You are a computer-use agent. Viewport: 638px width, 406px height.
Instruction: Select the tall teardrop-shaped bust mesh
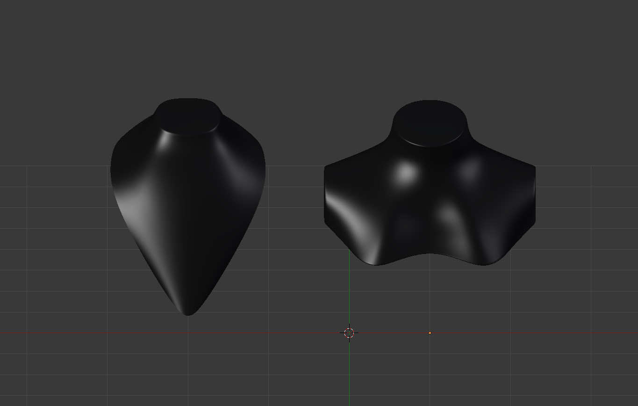click(187, 210)
